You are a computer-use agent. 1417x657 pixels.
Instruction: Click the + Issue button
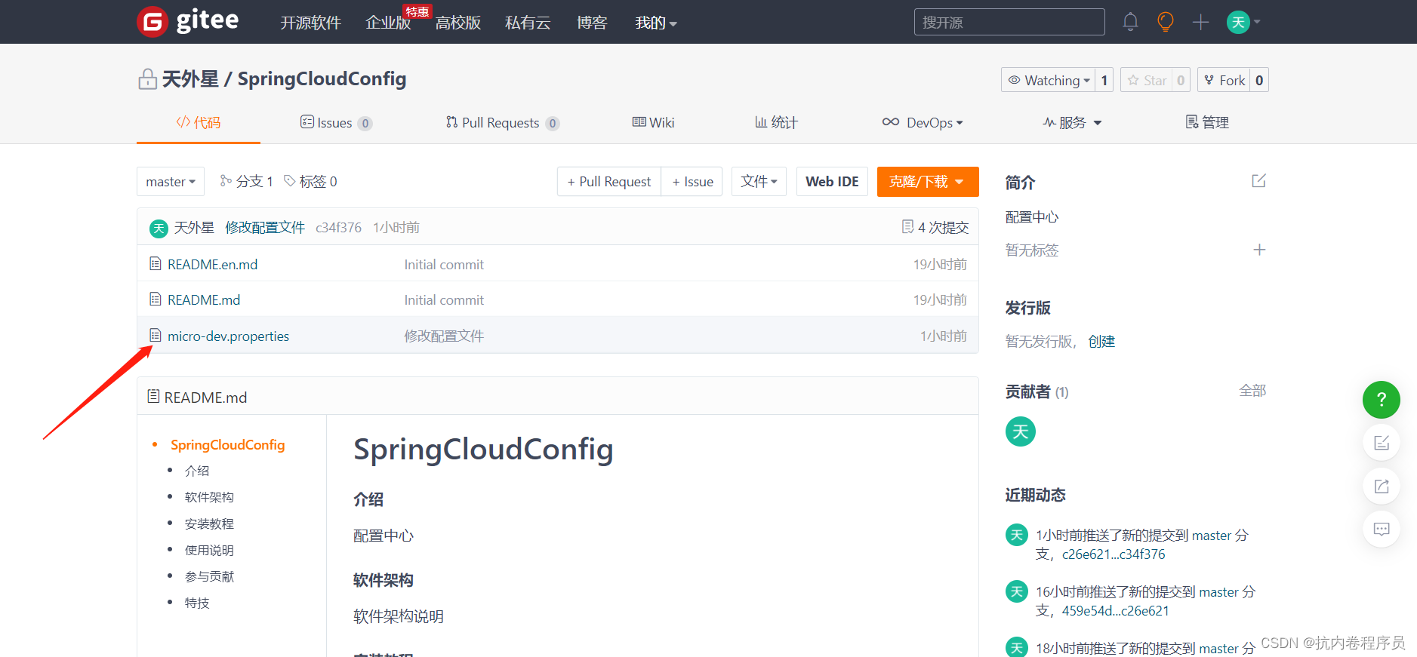tap(692, 182)
